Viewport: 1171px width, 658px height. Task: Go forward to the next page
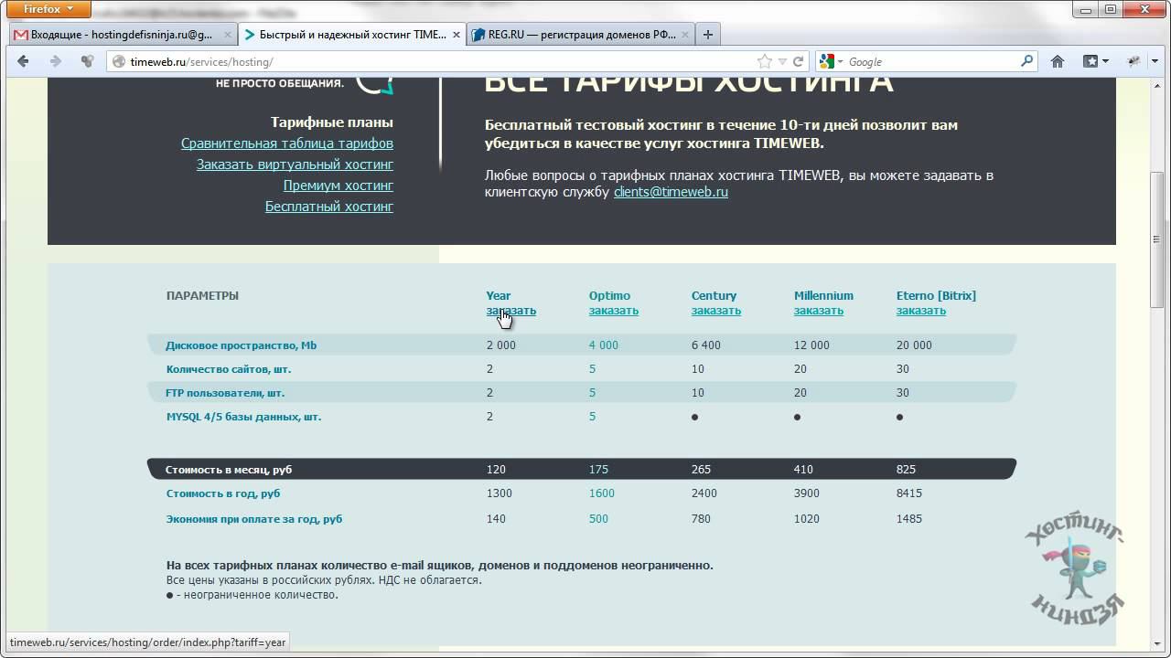click(56, 61)
